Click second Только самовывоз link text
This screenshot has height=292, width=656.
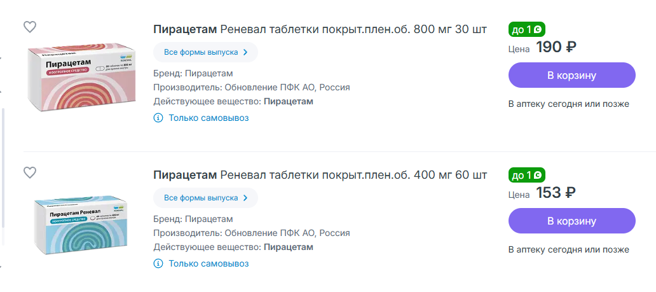[x=208, y=263]
